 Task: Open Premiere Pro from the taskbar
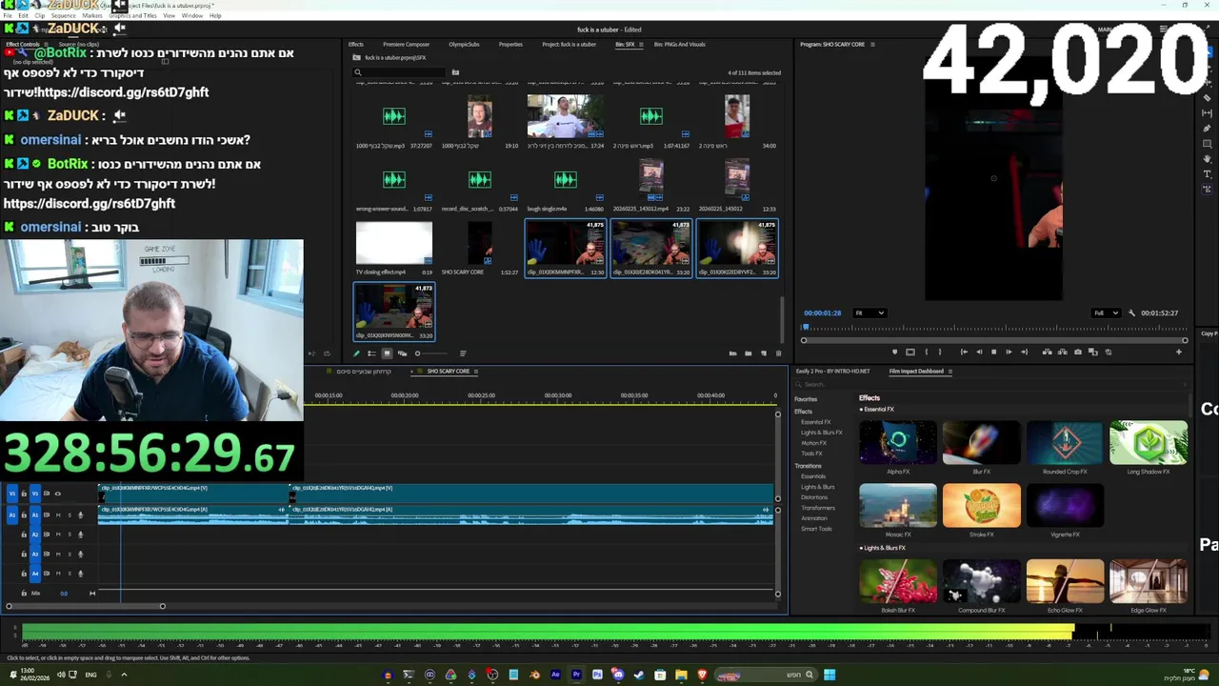coord(576,675)
